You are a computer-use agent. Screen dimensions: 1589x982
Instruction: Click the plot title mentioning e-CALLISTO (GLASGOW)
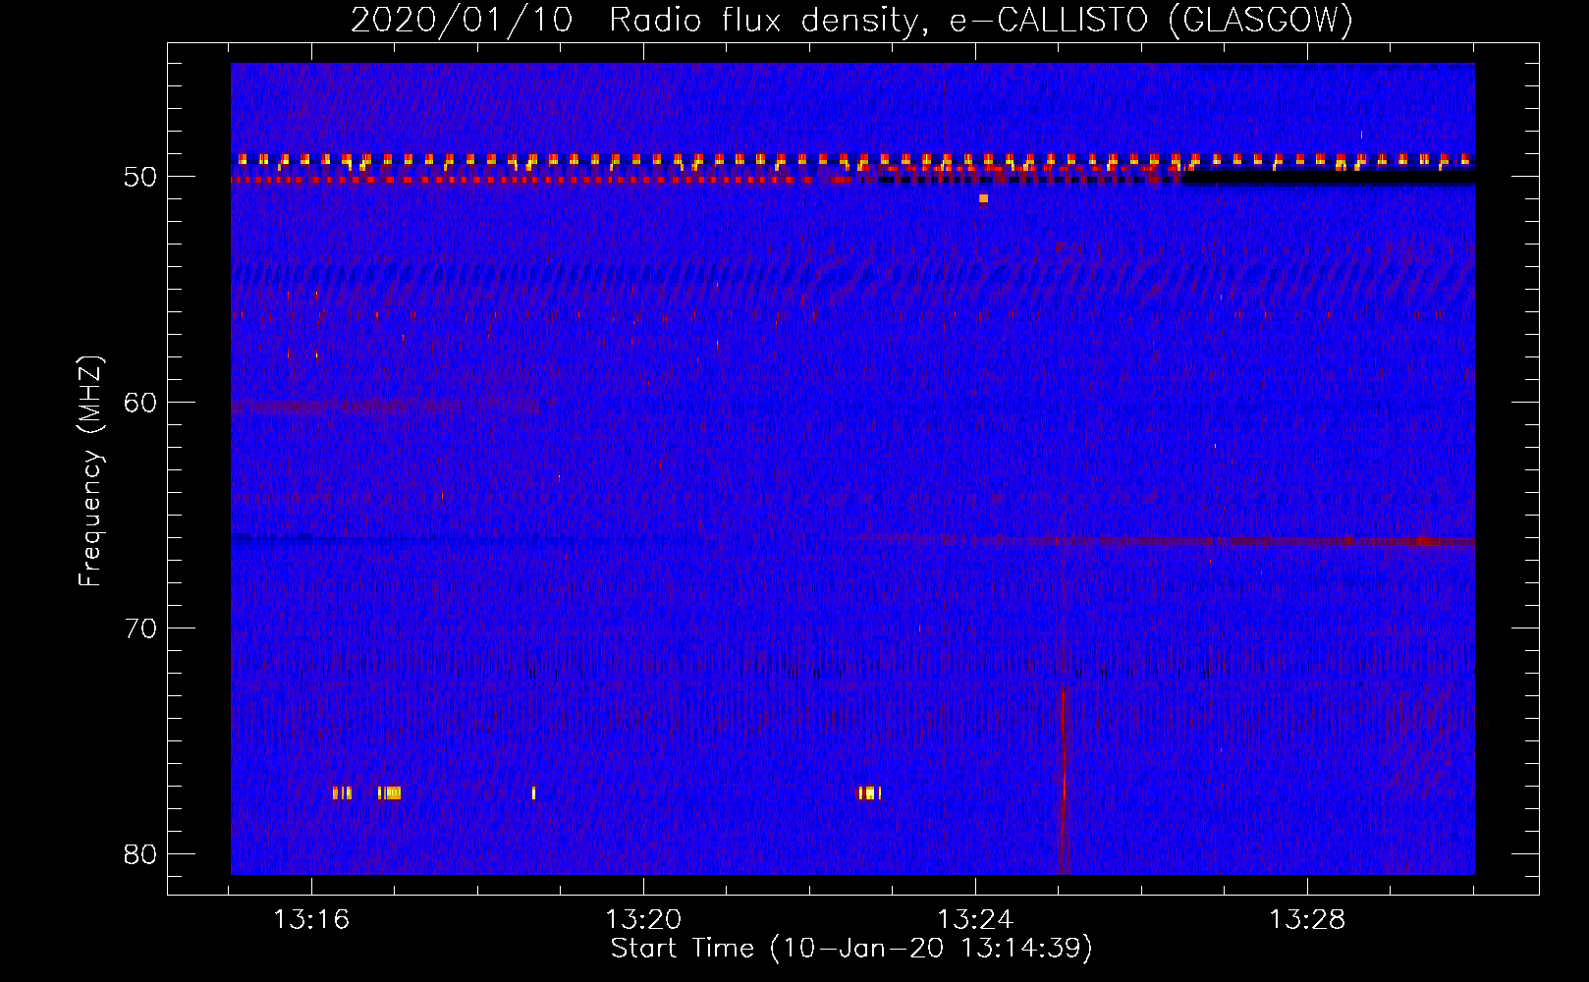(851, 20)
